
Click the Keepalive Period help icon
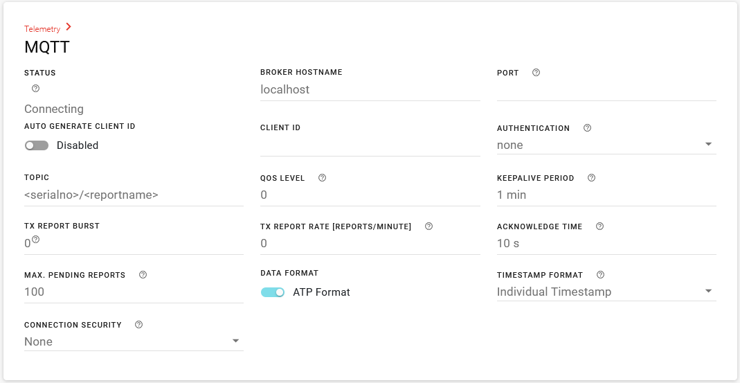[x=591, y=178]
